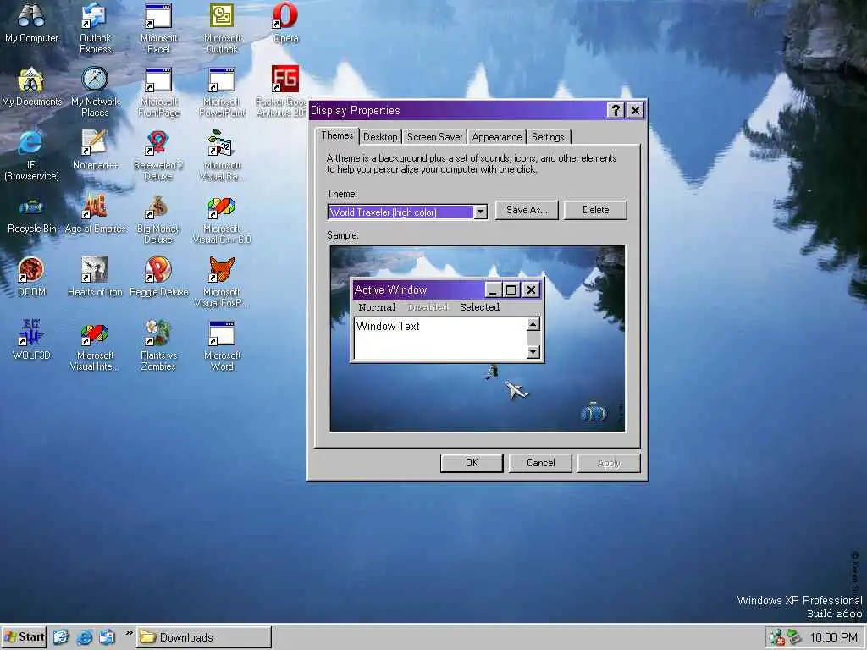The image size is (867, 650).
Task: Click the Start button
Action: pyautogui.click(x=24, y=636)
